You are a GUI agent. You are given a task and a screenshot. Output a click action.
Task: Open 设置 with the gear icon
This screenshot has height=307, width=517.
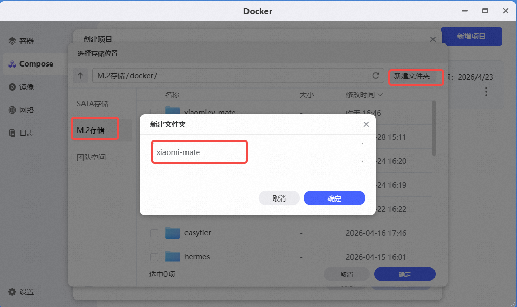pyautogui.click(x=21, y=292)
